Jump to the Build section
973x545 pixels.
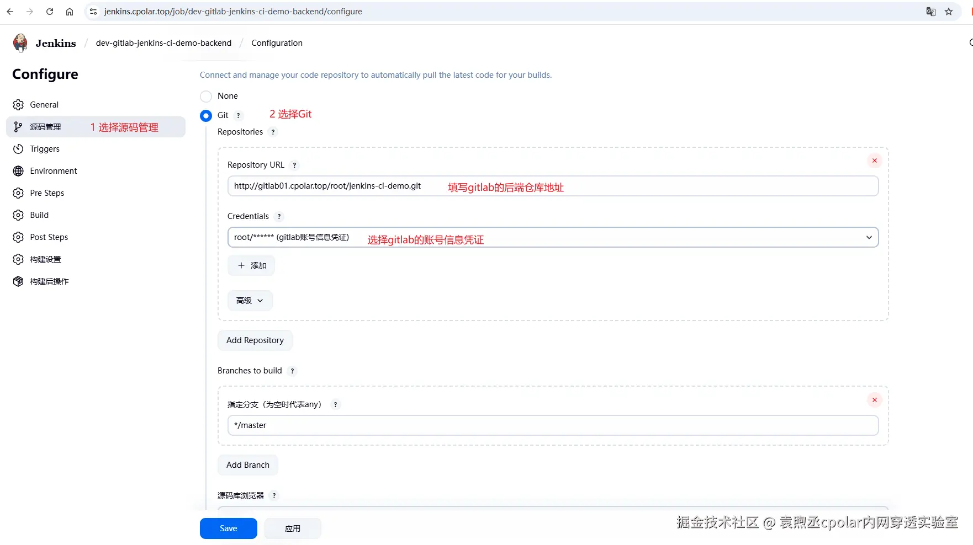click(96, 215)
